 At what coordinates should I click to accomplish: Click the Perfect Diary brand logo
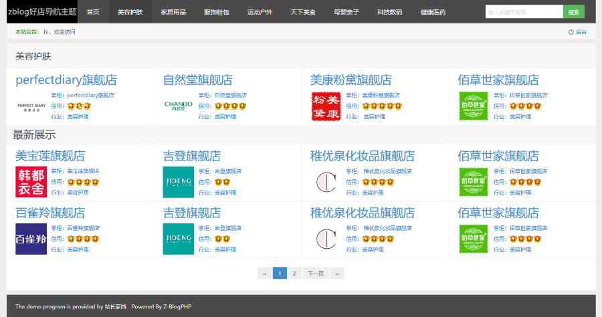(31, 106)
